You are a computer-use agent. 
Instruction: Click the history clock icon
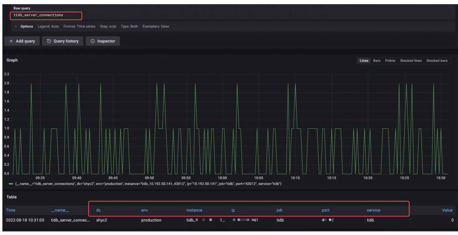point(49,41)
